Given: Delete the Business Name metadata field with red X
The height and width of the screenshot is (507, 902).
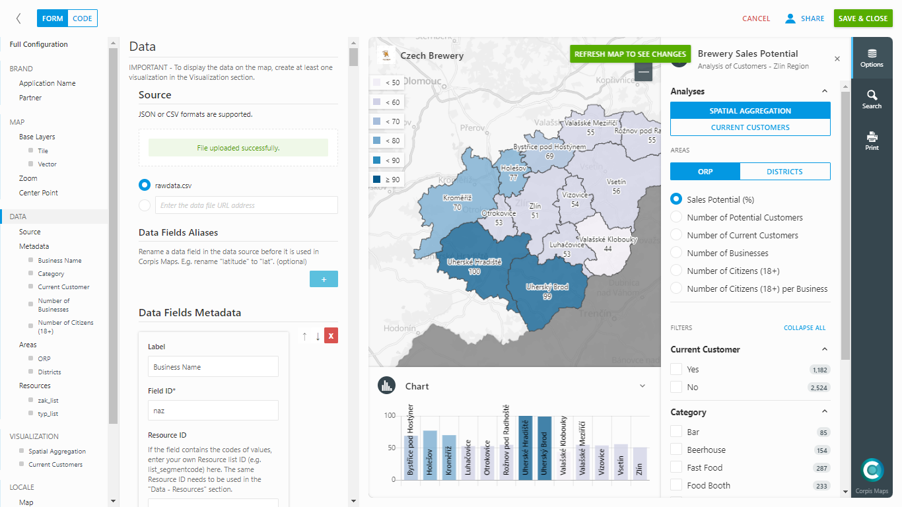Looking at the screenshot, I should pos(331,336).
